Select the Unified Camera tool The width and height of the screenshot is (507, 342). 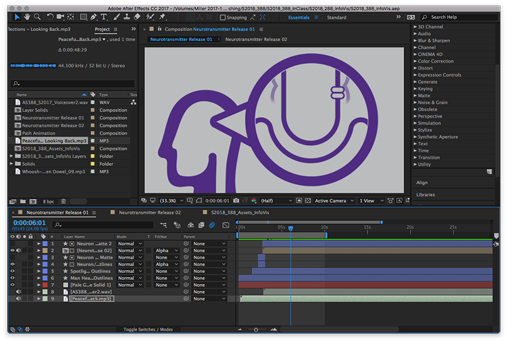(60, 17)
